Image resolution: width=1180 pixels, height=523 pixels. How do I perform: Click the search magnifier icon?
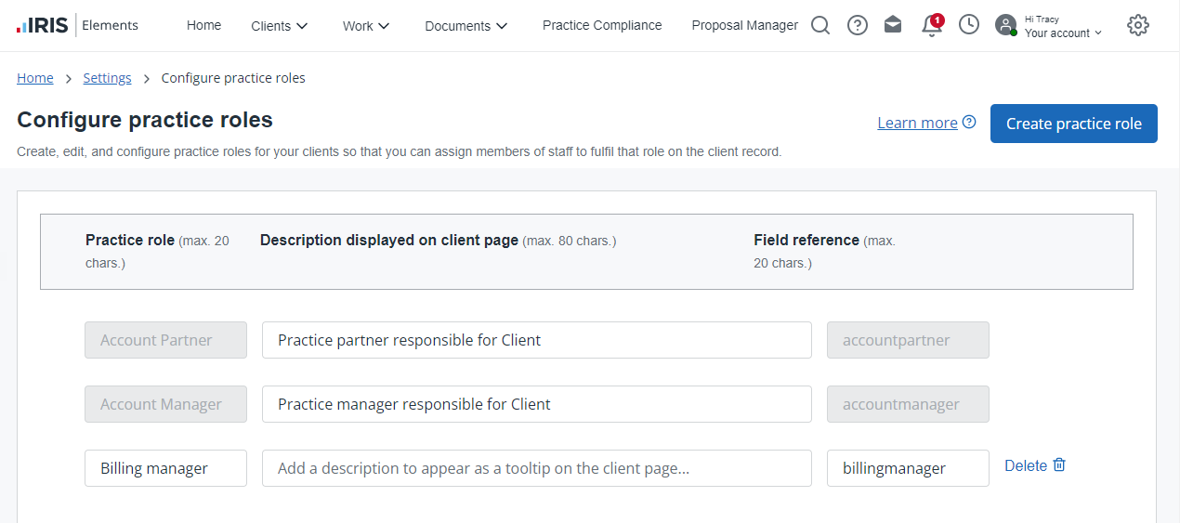click(x=819, y=25)
